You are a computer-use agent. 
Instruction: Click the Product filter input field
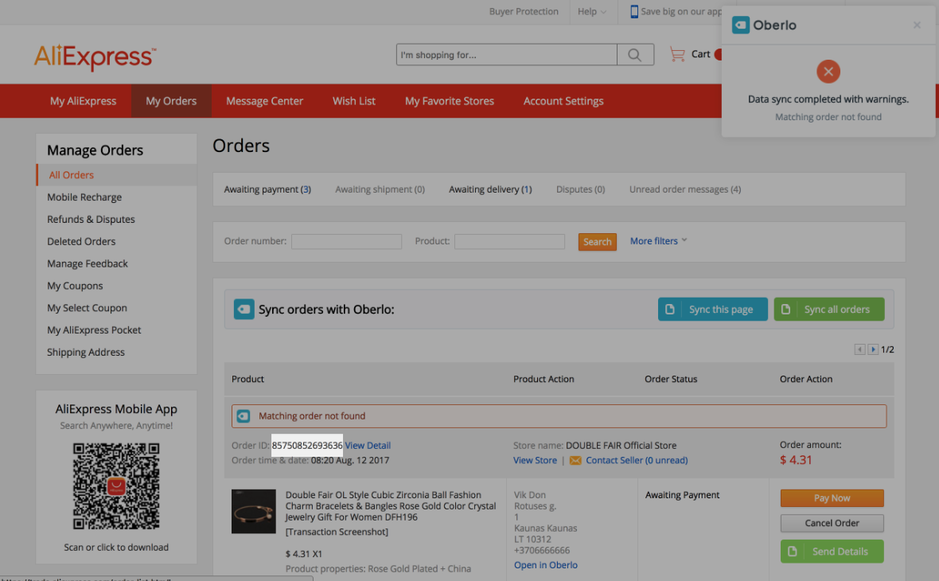point(509,241)
